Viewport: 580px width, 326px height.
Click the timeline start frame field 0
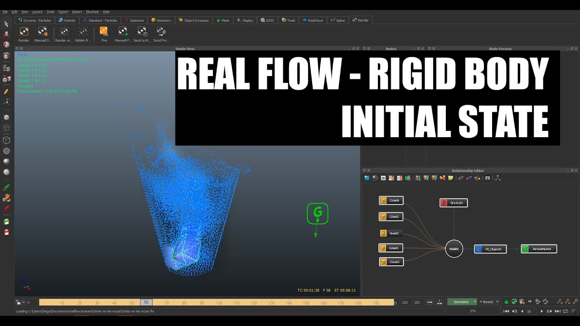tap(32, 302)
